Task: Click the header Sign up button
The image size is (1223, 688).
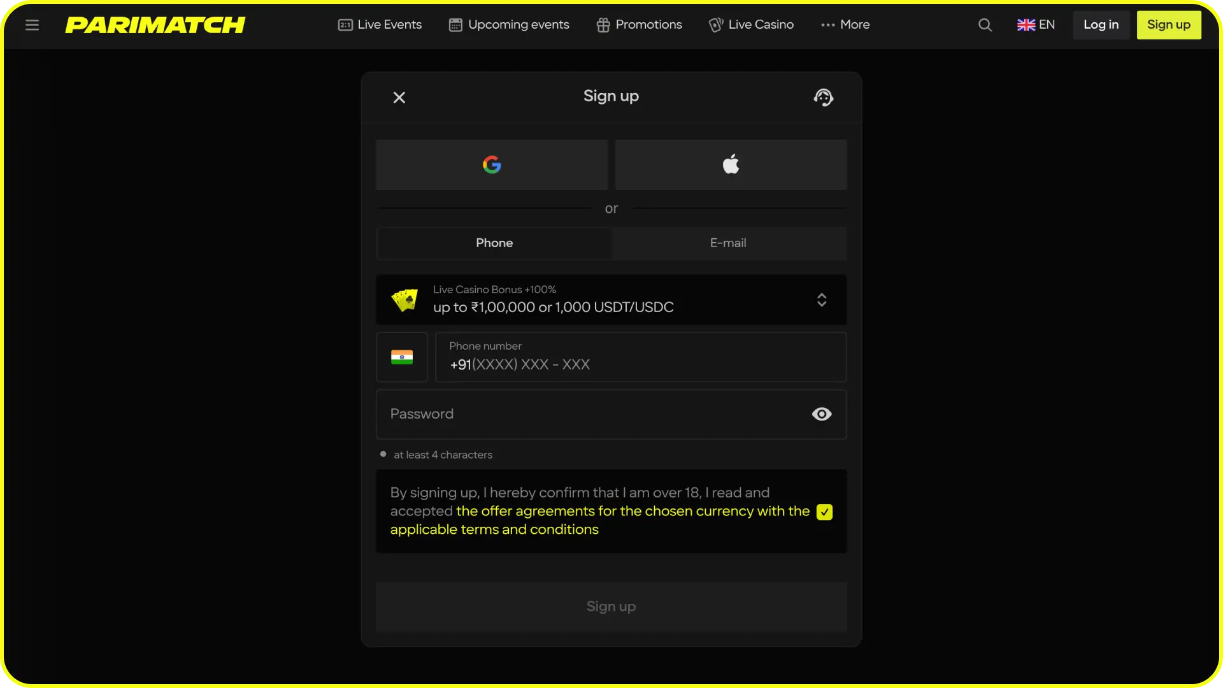Action: click(1169, 25)
